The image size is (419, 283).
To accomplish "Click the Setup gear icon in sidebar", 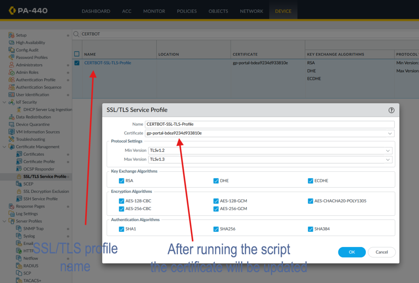I will (x=11, y=35).
